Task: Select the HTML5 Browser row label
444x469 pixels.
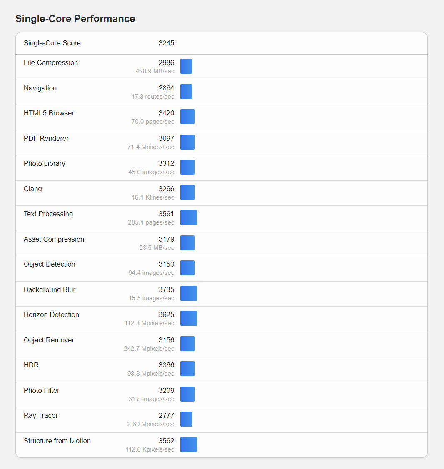Action: [x=49, y=113]
